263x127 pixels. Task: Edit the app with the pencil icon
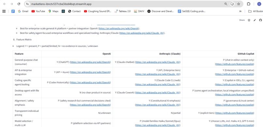[255, 20]
